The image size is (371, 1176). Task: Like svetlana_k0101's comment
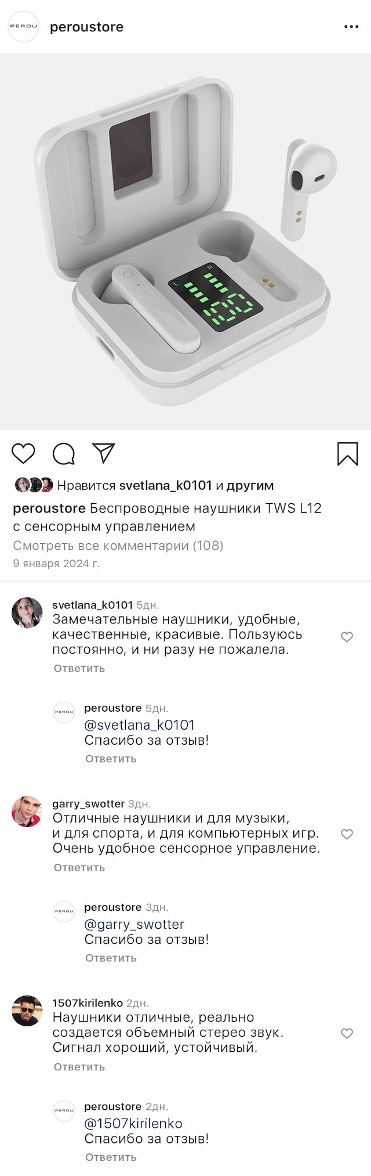point(347,637)
